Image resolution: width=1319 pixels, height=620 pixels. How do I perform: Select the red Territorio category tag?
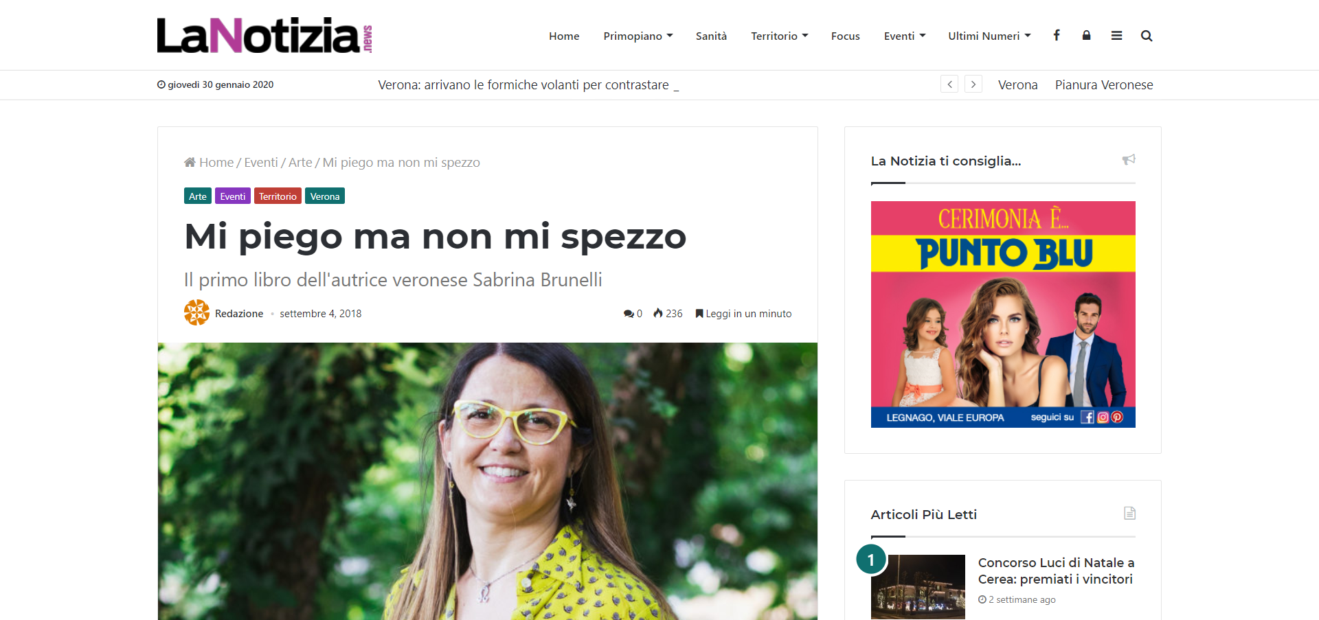278,196
